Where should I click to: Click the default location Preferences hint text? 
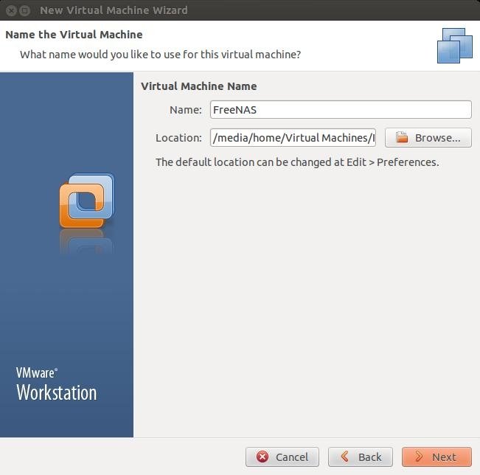[297, 162]
